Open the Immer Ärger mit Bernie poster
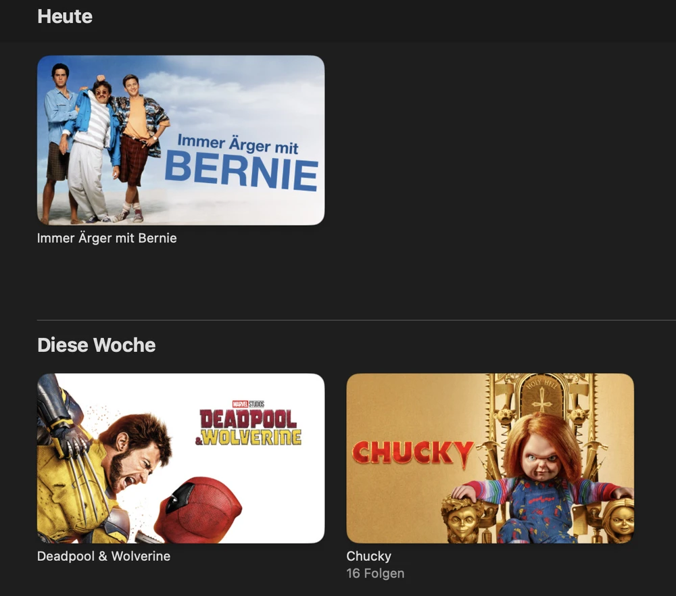This screenshot has height=596, width=676. [180, 140]
